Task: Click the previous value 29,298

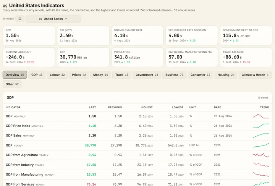Action: pos(116,146)
